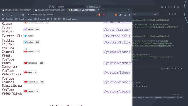Image resolution: width=188 pixels, height=106 pixels.
Task: Open the EmailNetwork bookmarks folder
Action: click(x=24, y=19)
